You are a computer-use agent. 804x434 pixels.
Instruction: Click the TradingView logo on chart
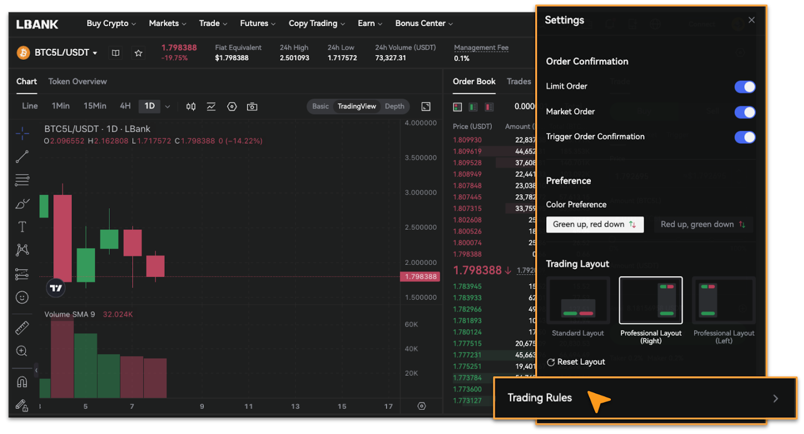tap(56, 288)
